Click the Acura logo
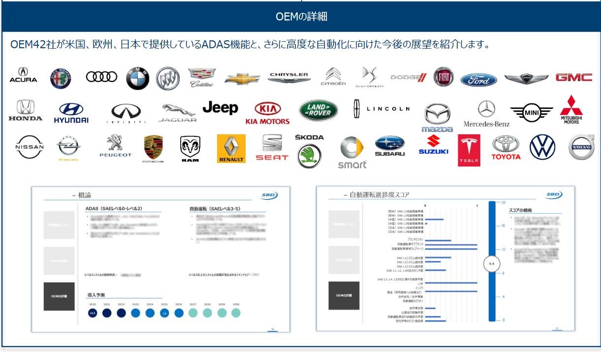Screen dimensions: 601x352 23,75
